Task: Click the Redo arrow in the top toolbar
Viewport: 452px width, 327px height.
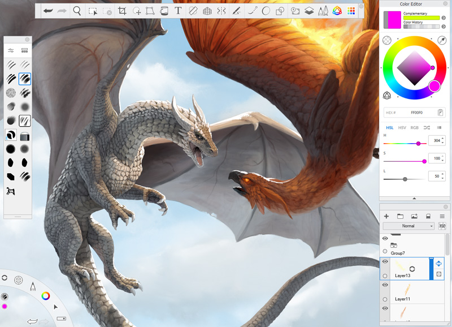Action: (x=62, y=11)
